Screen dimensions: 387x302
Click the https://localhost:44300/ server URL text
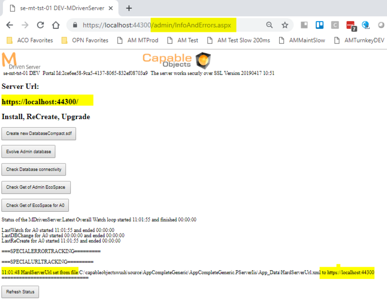(40, 102)
